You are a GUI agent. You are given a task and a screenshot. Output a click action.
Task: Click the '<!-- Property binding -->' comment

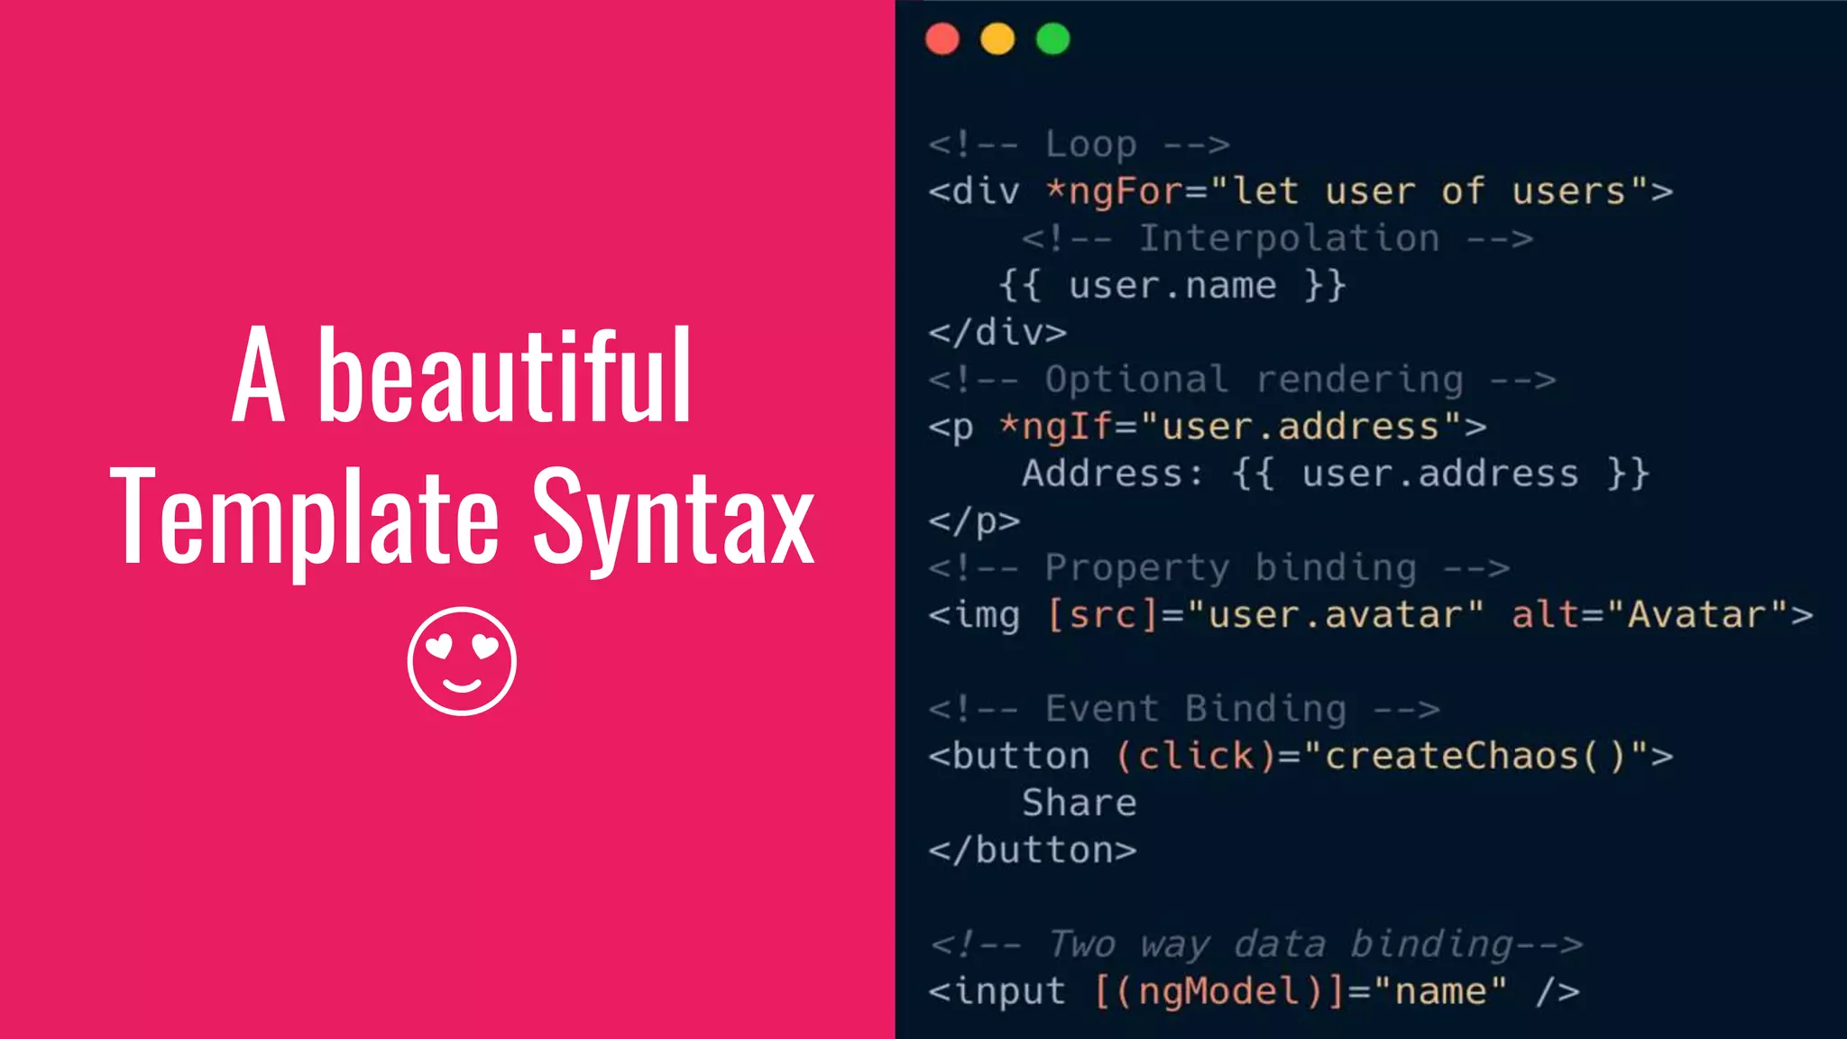tap(1219, 569)
